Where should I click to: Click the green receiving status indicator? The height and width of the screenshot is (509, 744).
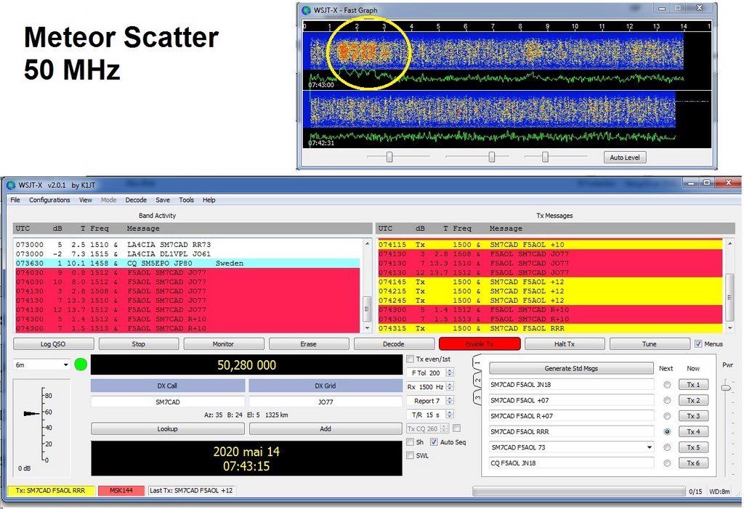click(81, 365)
